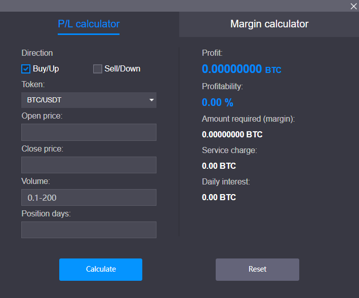The width and height of the screenshot is (359, 298).
Task: Click the Sell/Down label text
Action: pyautogui.click(x=122, y=69)
